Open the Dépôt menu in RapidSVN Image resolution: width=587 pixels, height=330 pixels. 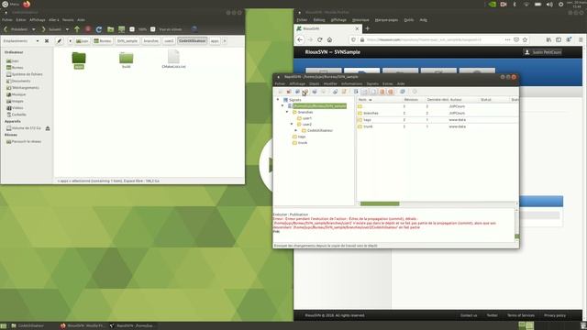click(x=315, y=83)
